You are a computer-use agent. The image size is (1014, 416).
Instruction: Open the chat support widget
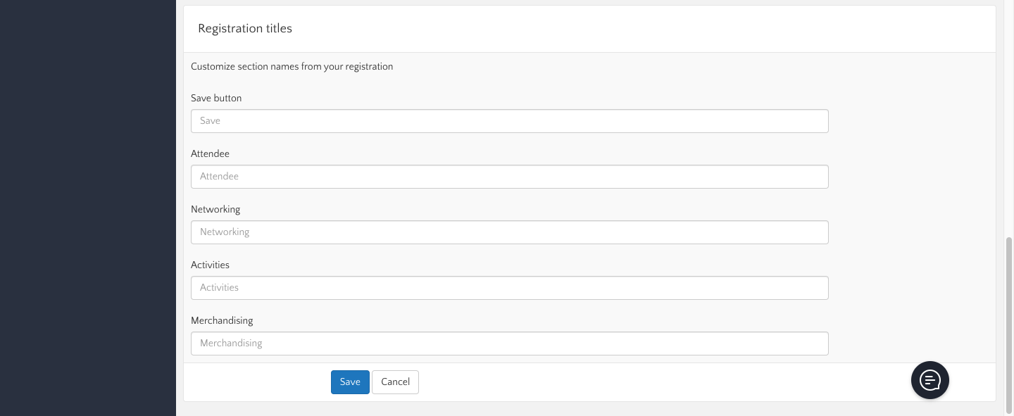click(x=930, y=380)
